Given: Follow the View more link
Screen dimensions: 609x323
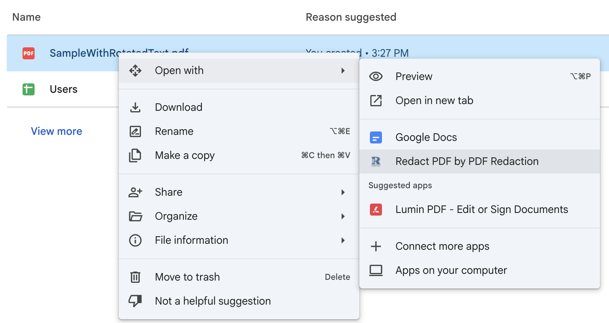Looking at the screenshot, I should point(56,131).
